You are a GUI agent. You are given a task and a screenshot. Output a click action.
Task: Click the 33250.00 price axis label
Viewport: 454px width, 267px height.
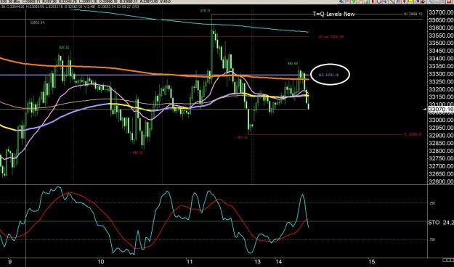[x=441, y=82]
